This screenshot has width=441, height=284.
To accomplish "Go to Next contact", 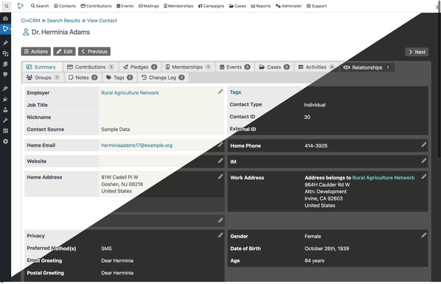I will click(x=417, y=52).
